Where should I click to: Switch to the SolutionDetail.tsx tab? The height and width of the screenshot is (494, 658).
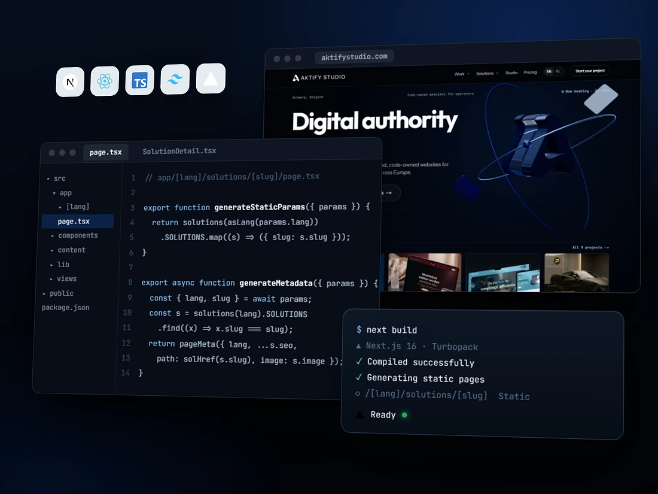coord(179,151)
